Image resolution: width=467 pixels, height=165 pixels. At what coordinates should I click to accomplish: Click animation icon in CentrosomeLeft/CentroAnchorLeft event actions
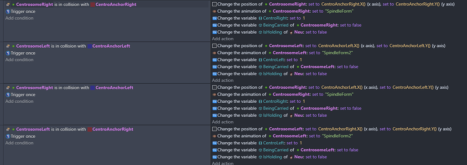pyautogui.click(x=214, y=53)
